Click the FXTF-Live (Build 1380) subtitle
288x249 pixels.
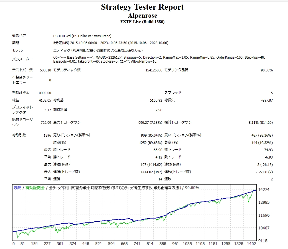point(142,22)
